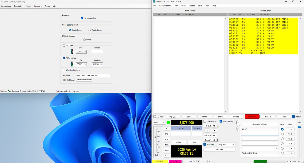
Task: Click the station icon in TrxClient status bar
Action: click(x=9, y=91)
